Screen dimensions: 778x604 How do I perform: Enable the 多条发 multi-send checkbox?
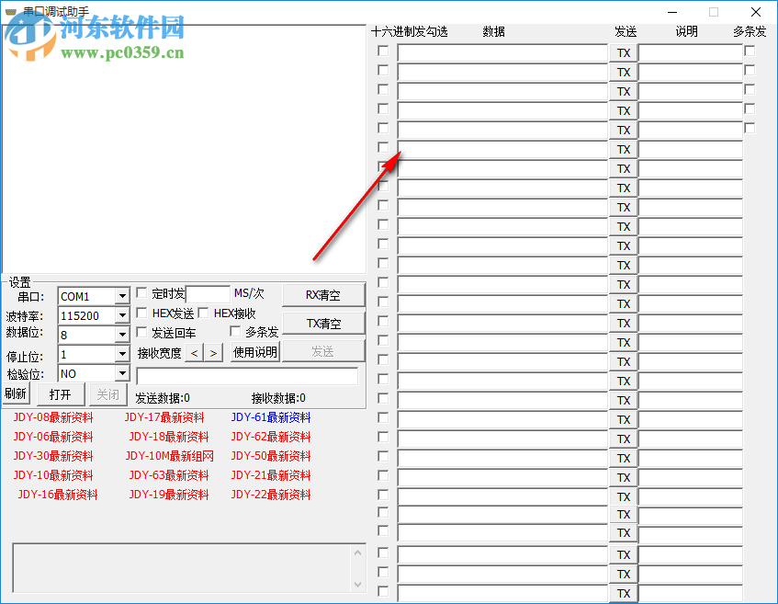(x=236, y=332)
